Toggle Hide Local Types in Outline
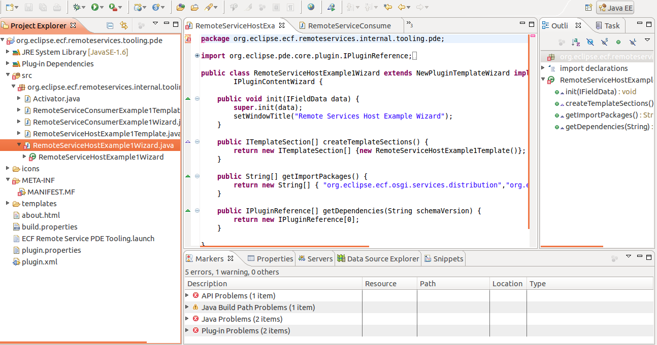Screen dimensions: 657x345 [x=633, y=42]
